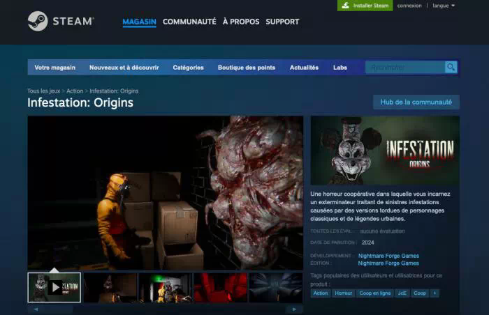Play the trailer video thumbnail
489x315 pixels.
click(54, 288)
